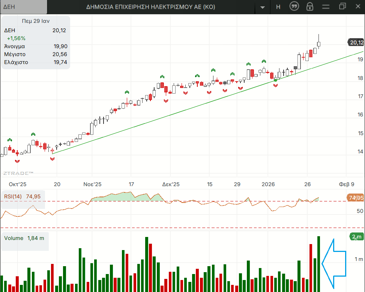The width and height of the screenshot is (365, 292).
Task: Open the symbol list dropdown arrow
Action: click(x=263, y=7)
